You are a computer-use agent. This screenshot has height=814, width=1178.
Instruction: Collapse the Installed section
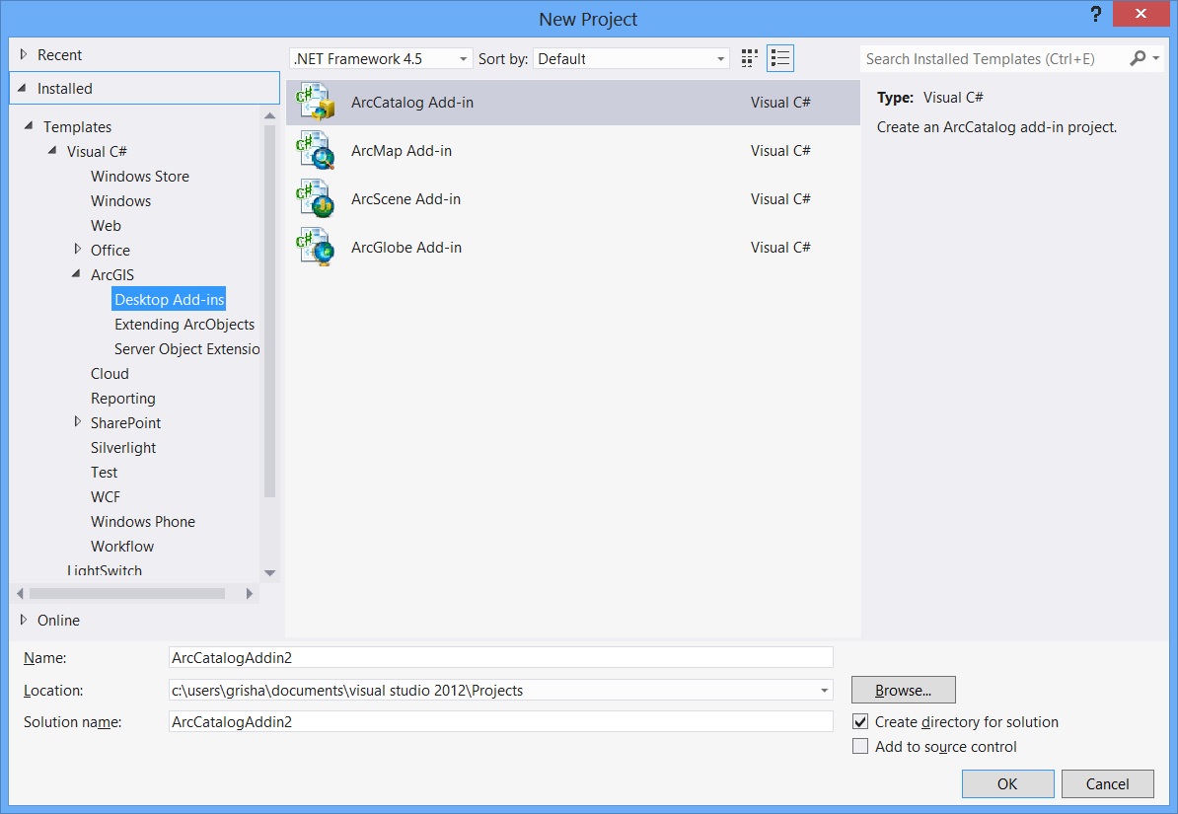coord(23,88)
